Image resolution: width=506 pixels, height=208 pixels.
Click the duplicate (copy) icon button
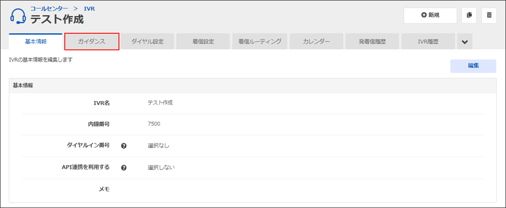point(469,15)
